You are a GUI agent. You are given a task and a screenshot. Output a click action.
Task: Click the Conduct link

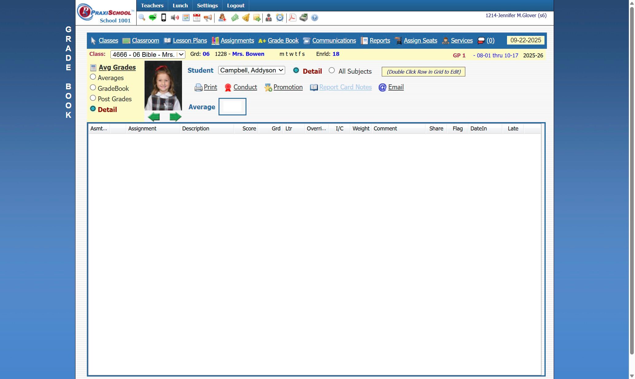click(245, 87)
